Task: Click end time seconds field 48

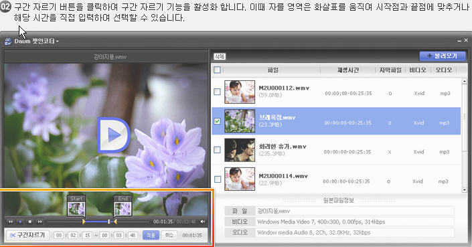Action: 133,235
